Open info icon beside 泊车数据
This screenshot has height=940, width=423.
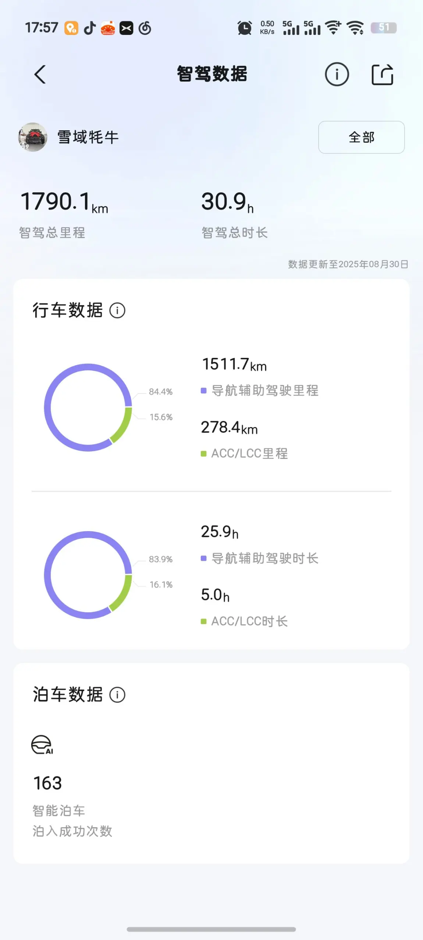pyautogui.click(x=117, y=695)
